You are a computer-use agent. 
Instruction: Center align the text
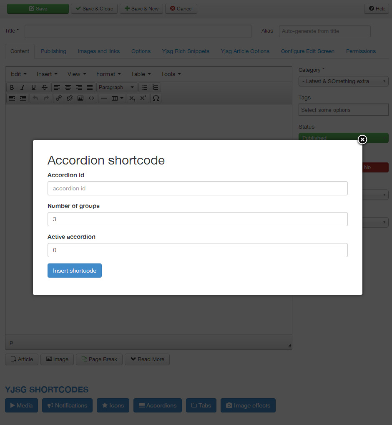68,87
